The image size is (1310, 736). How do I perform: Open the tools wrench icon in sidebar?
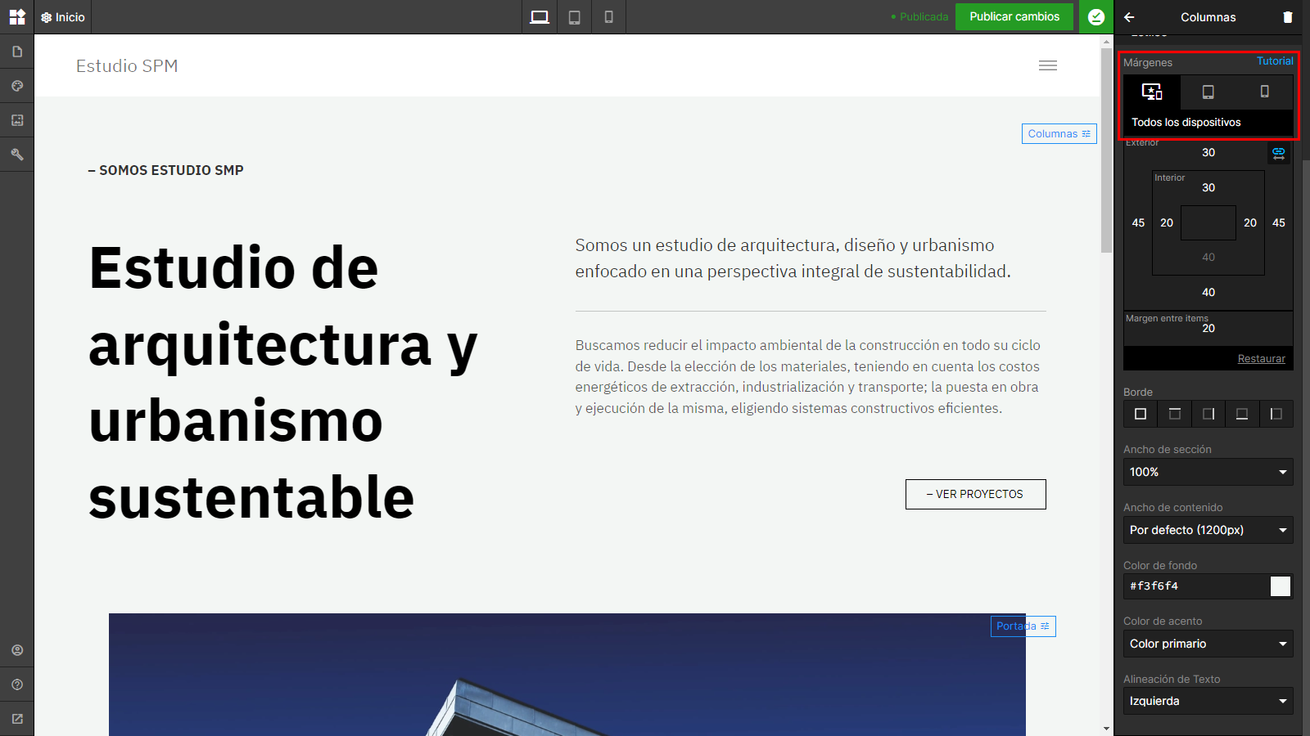coord(17,155)
